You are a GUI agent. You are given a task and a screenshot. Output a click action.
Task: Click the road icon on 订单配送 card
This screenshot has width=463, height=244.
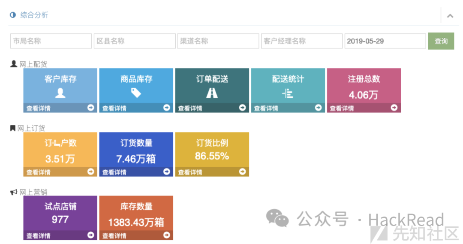point(212,93)
